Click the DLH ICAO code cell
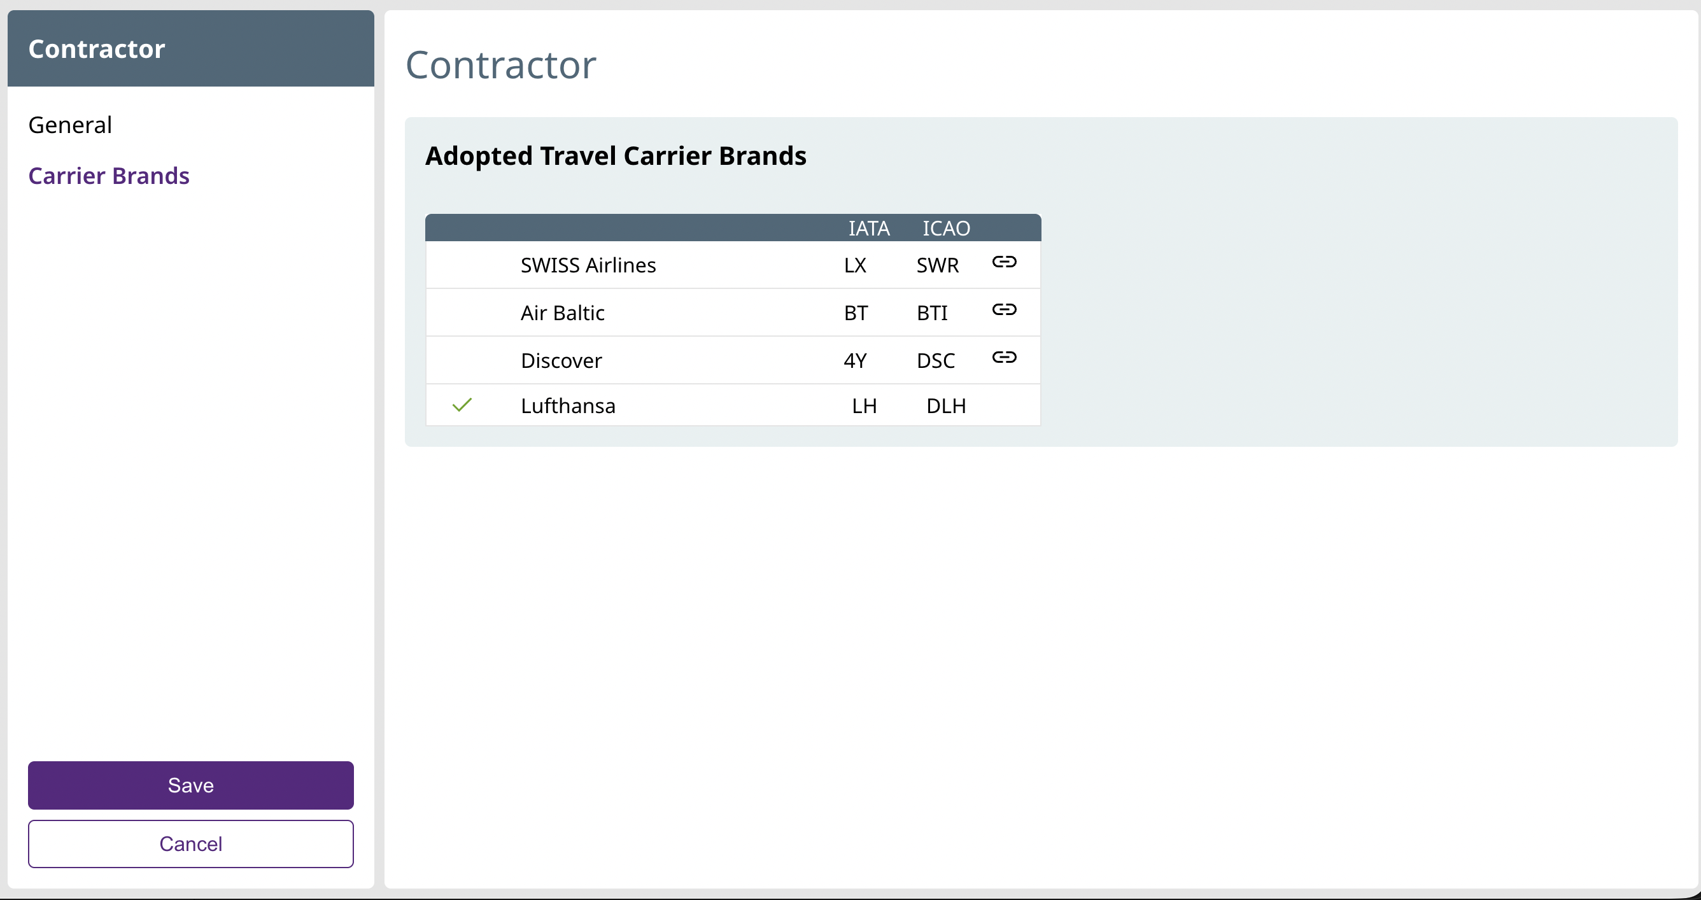This screenshot has height=900, width=1701. (x=945, y=405)
